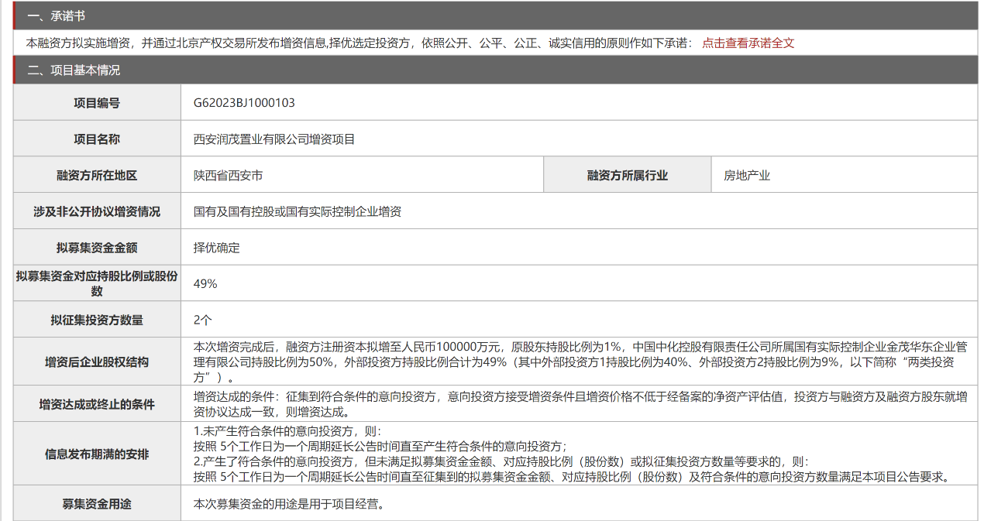Click the 二、项目基本情况 section header
The width and height of the screenshot is (984, 521).
pos(74,70)
